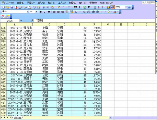This screenshot has width=157, height=120.
Task: Open the 文件 menu
Action: click(x=10, y=3)
